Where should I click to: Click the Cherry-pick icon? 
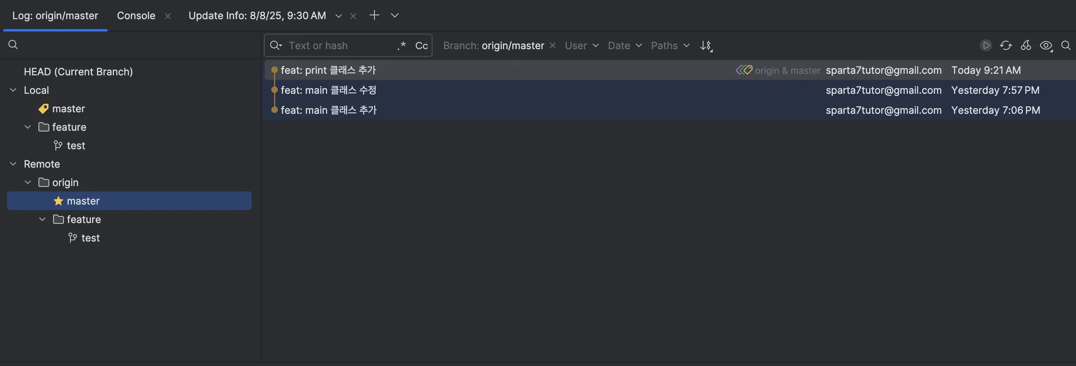1026,46
